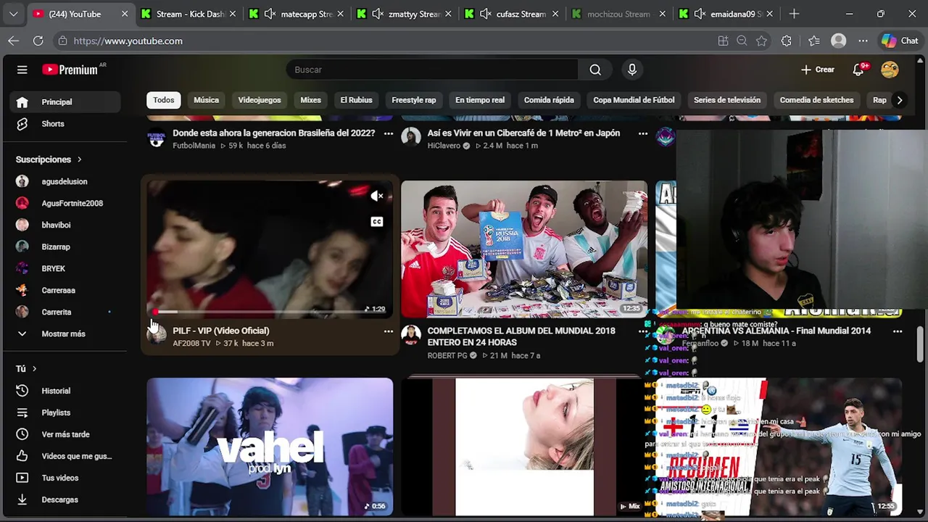Toggle subtitles on the PILF preview
Image resolution: width=928 pixels, height=522 pixels.
[x=377, y=222]
